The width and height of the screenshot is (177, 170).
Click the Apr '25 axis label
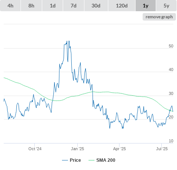coord(119,149)
